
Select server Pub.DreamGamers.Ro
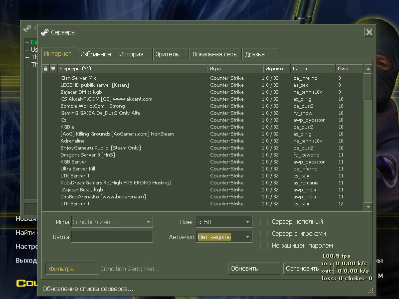(202, 183)
